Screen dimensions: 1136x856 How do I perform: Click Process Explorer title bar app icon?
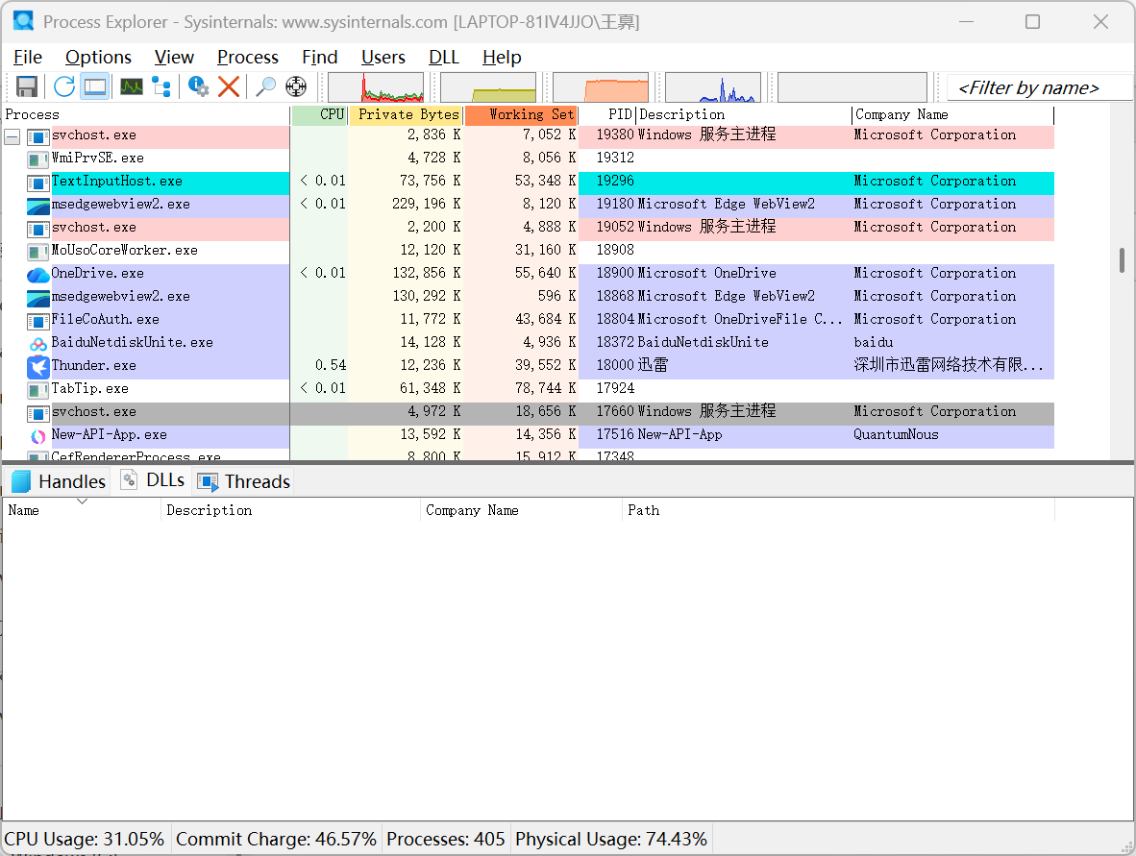[x=23, y=21]
